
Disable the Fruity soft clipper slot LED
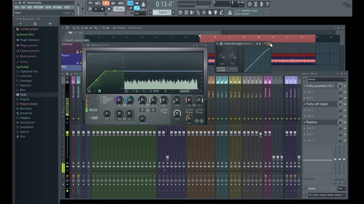(x=345, y=104)
